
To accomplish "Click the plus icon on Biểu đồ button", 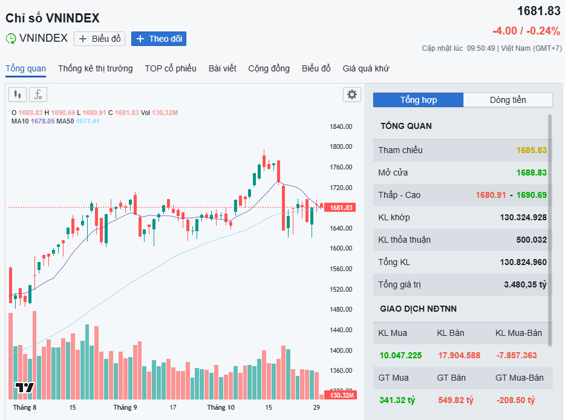I will click(x=83, y=39).
